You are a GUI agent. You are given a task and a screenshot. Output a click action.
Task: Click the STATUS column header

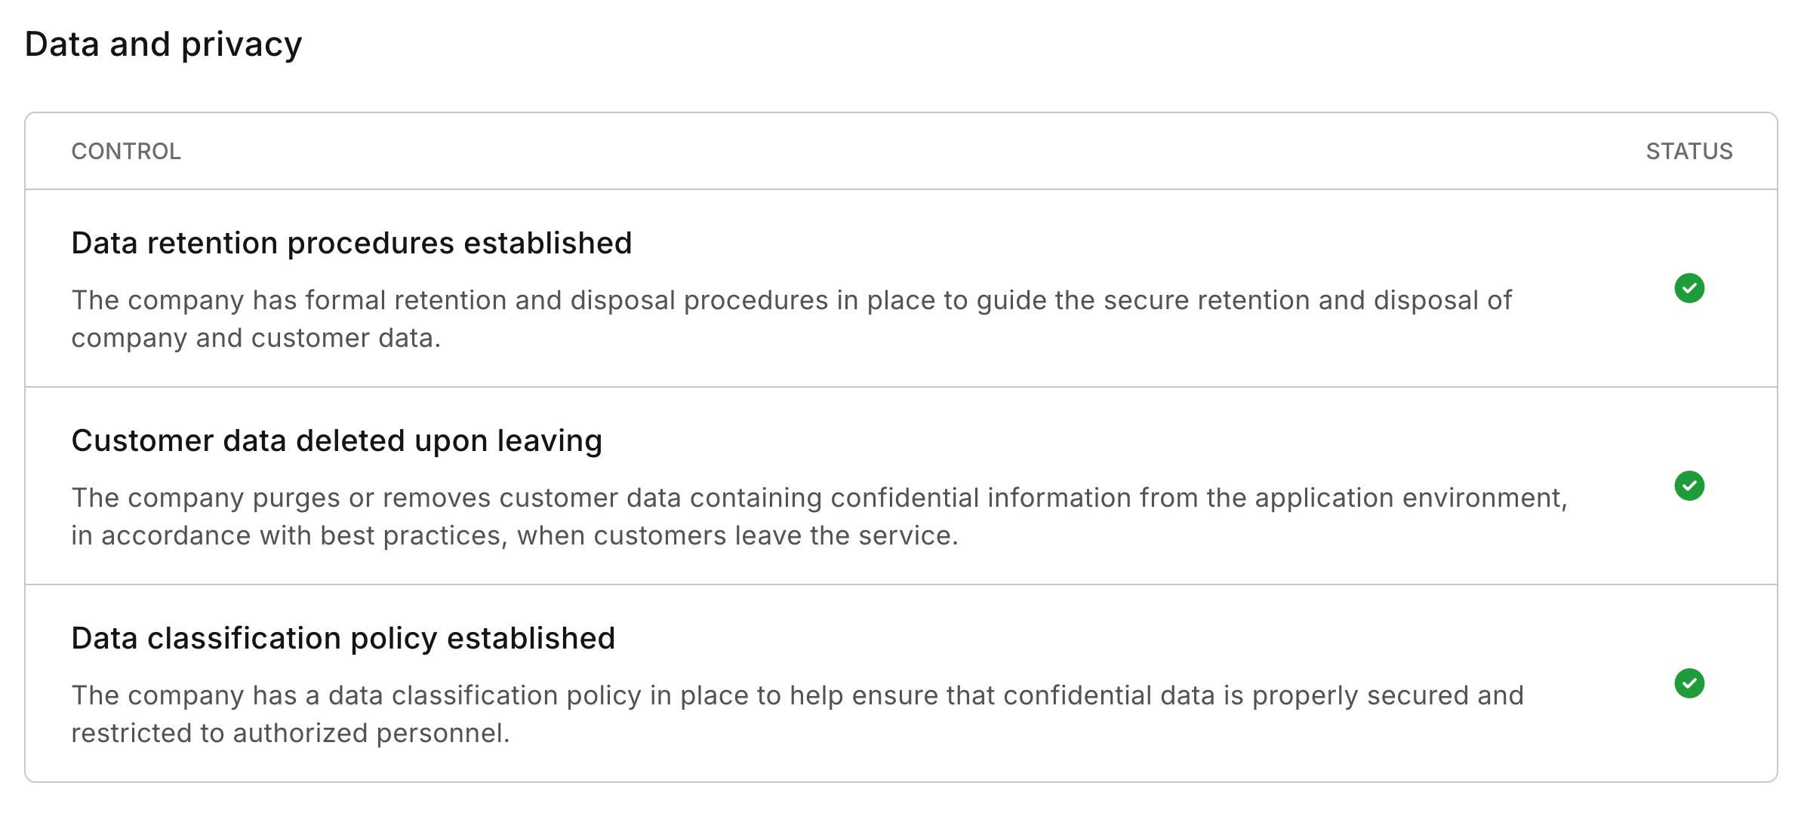1689,151
